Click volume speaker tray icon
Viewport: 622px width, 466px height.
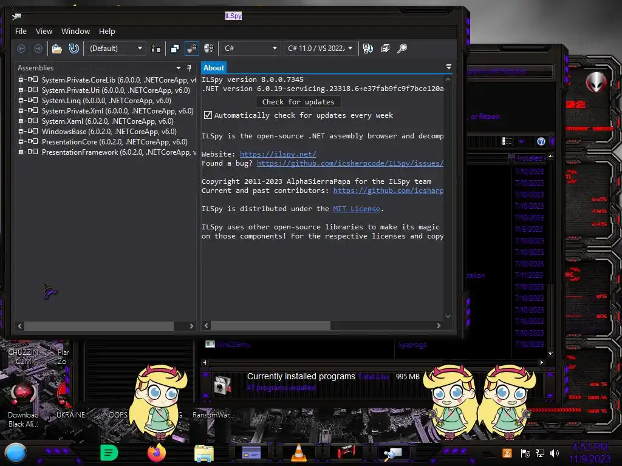pyautogui.click(x=555, y=453)
